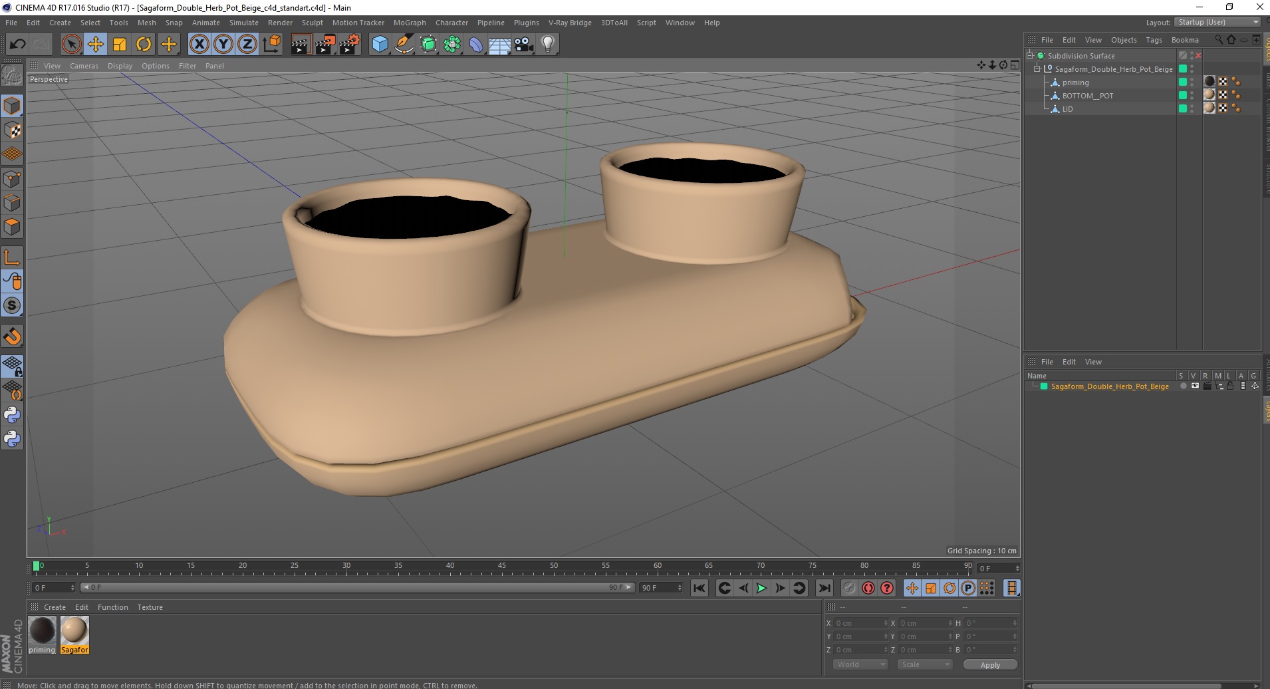Viewport: 1270px width, 689px height.
Task: Open the World coordinate dropdown
Action: (860, 664)
